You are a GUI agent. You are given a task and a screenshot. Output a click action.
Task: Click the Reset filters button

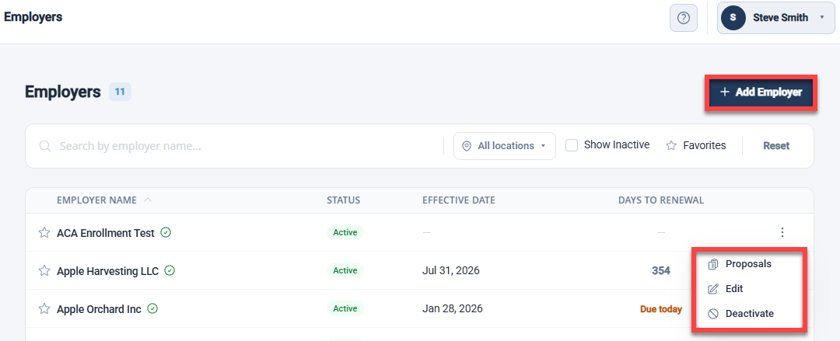pyautogui.click(x=776, y=145)
